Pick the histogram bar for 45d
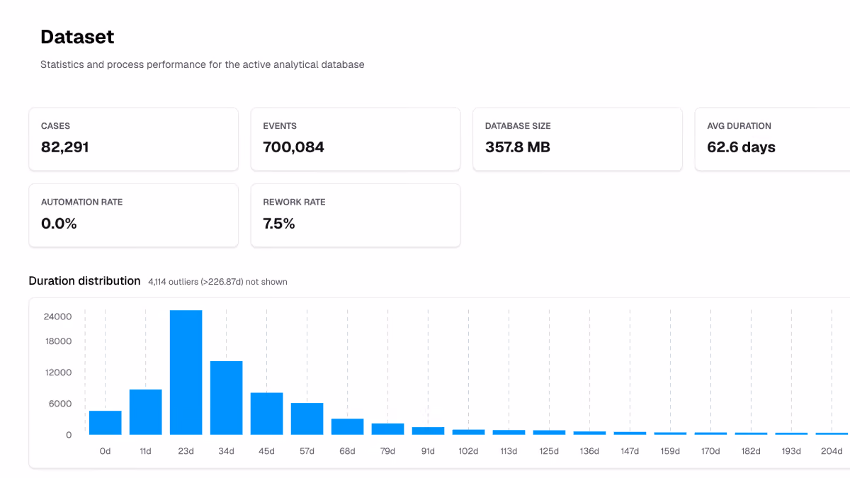 267,414
